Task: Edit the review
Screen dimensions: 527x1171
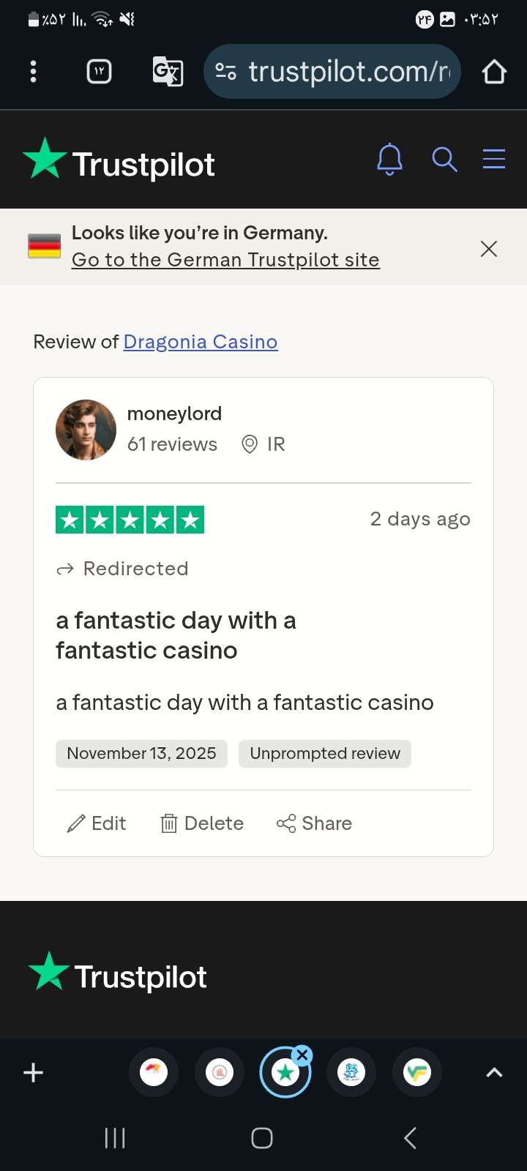Action: tap(96, 823)
